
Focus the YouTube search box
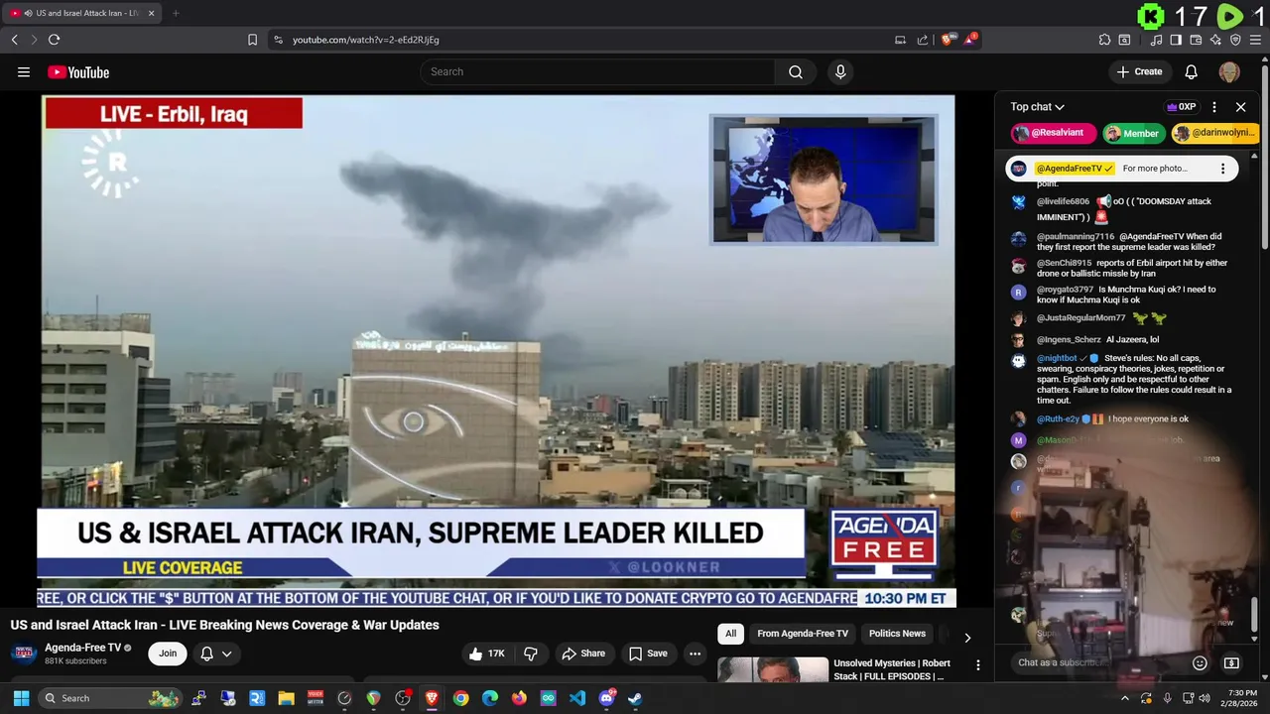tap(597, 71)
